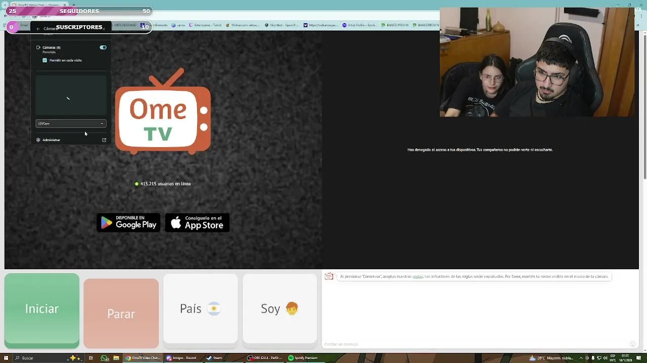Viewport: 647px width, 363px height.
Task: Focus the Escribe un mensaje input field
Action: (x=475, y=344)
